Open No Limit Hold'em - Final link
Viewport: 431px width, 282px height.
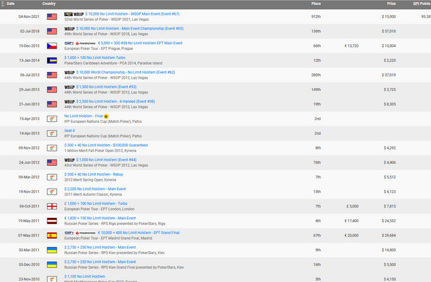[x=84, y=116]
